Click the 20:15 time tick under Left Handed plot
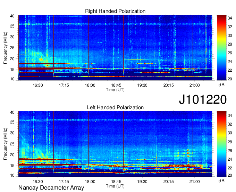Screen dimensions: 236x192 pos(168,182)
